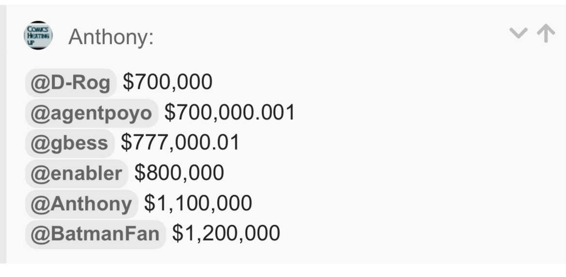Screen dimensions: 566x277
Task: Click empty header space between name and arrows
Action: tap(329, 36)
